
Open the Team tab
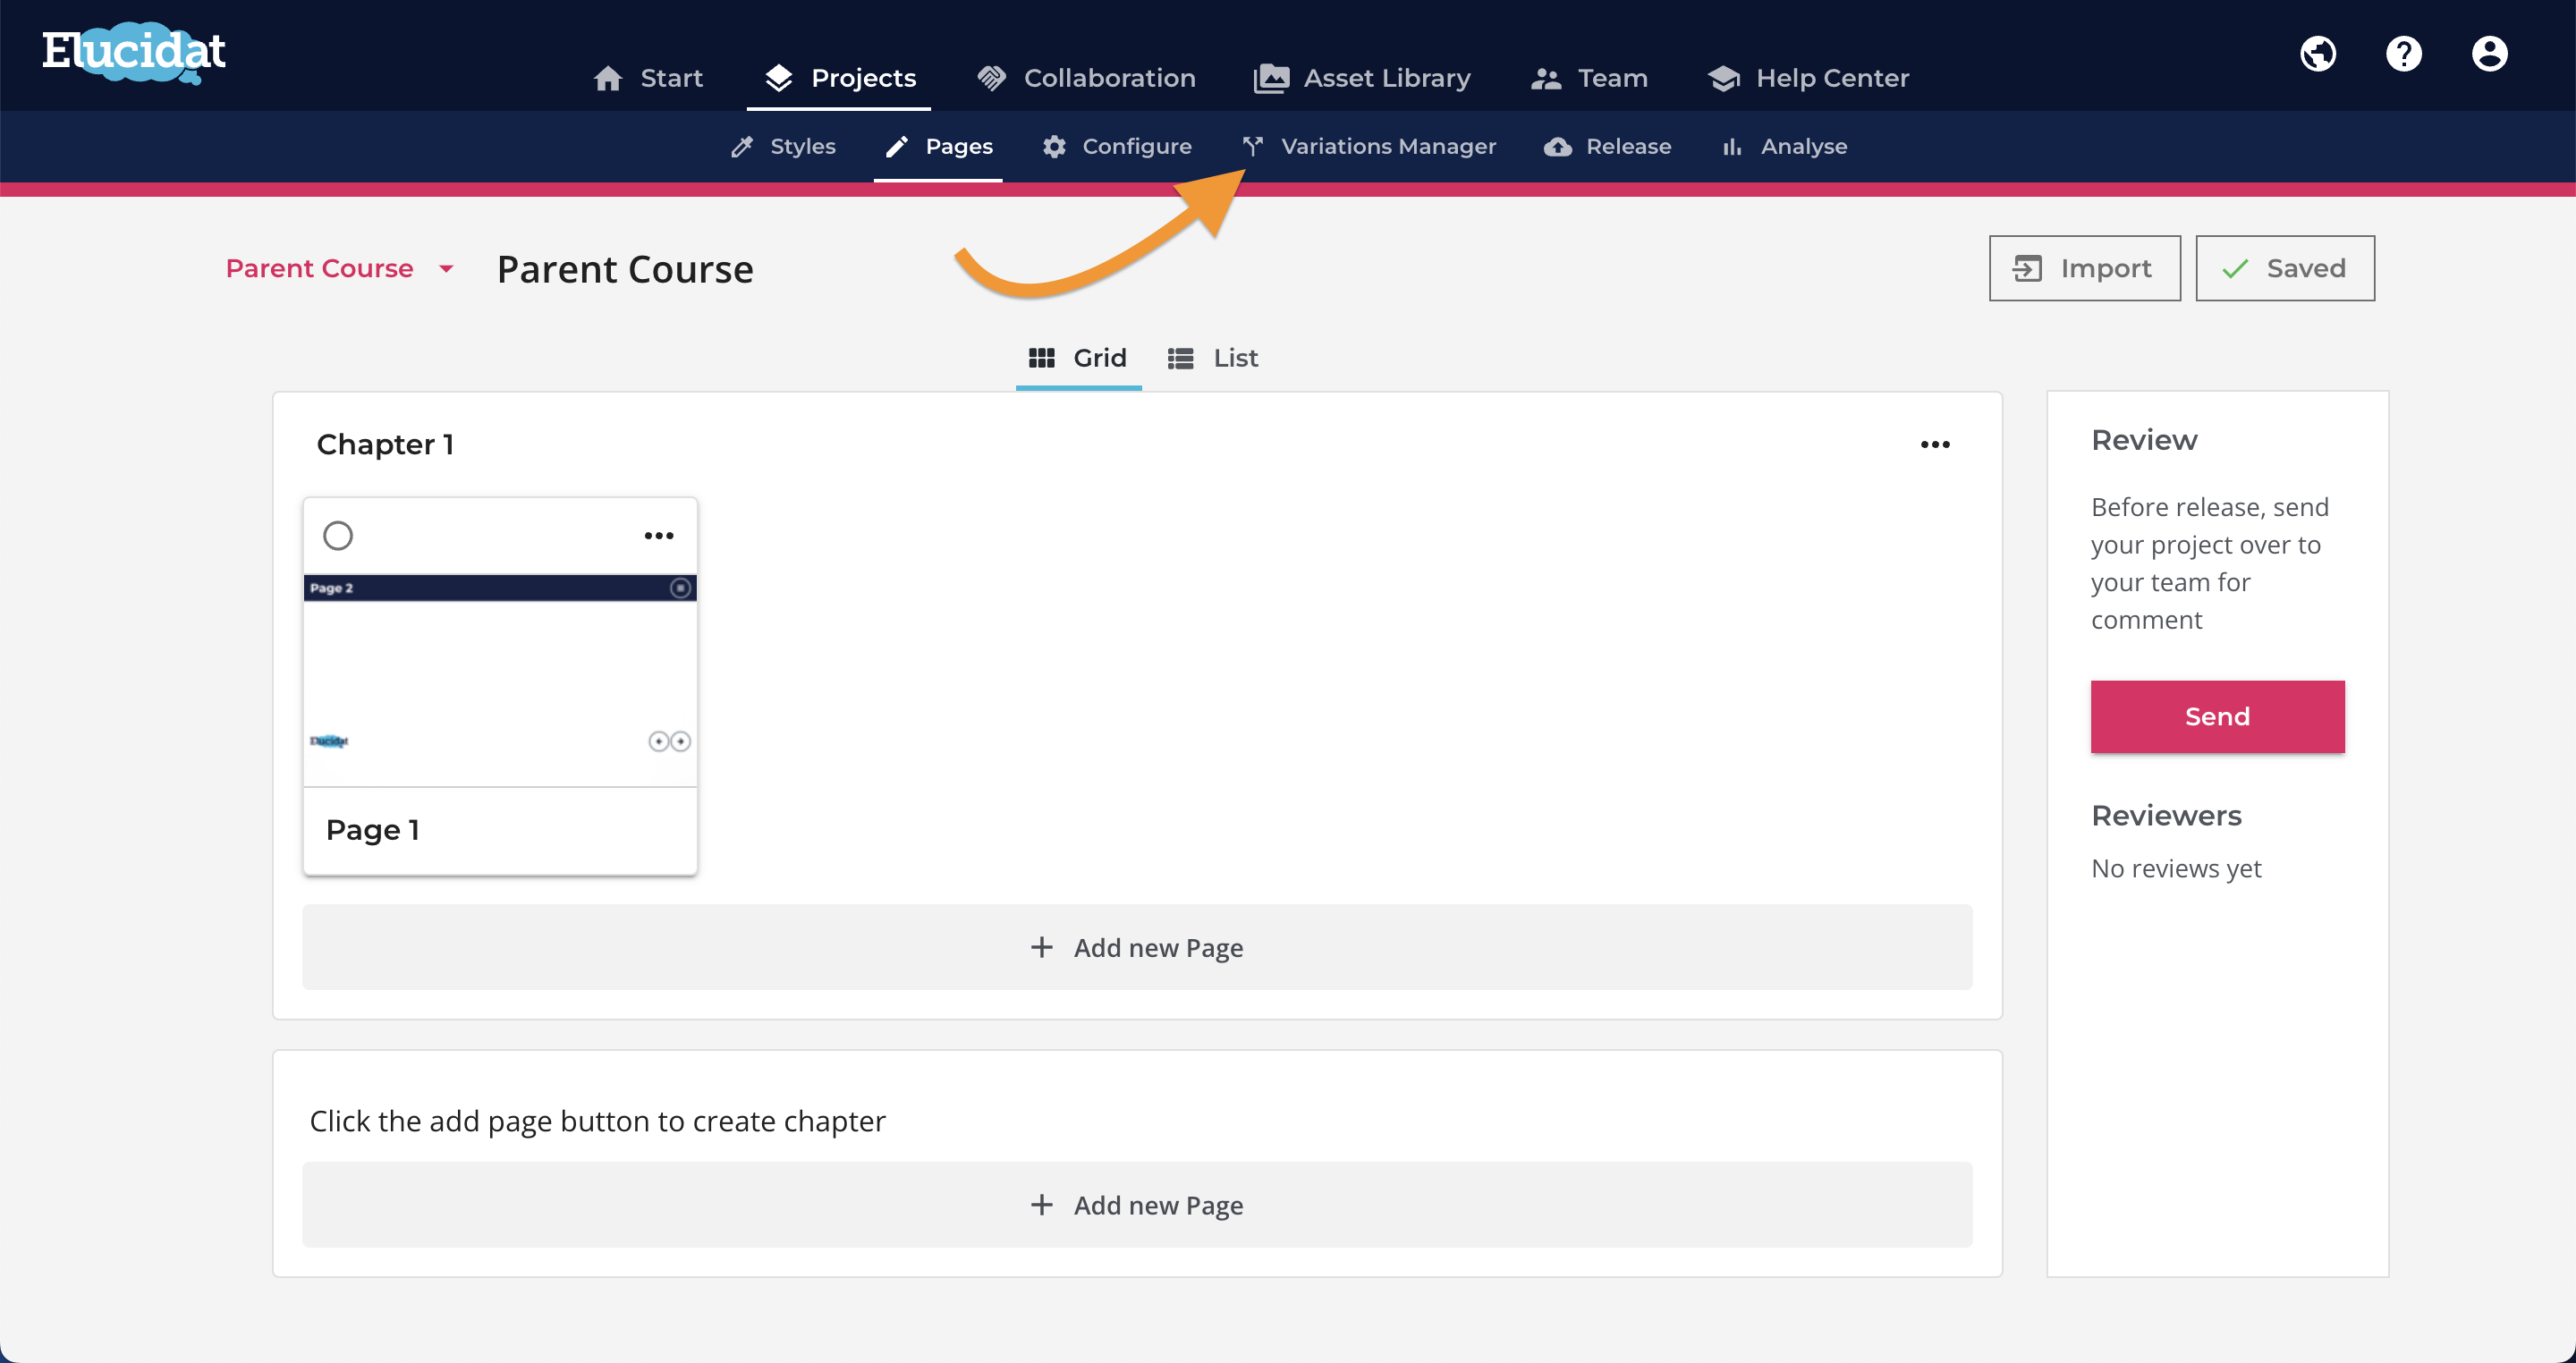coord(1589,78)
